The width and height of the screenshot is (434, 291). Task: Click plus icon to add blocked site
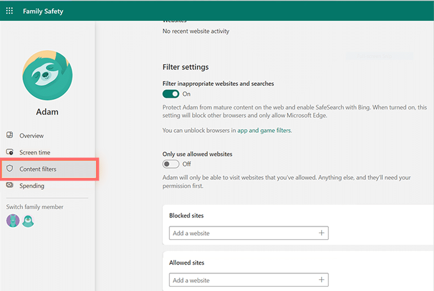321,233
